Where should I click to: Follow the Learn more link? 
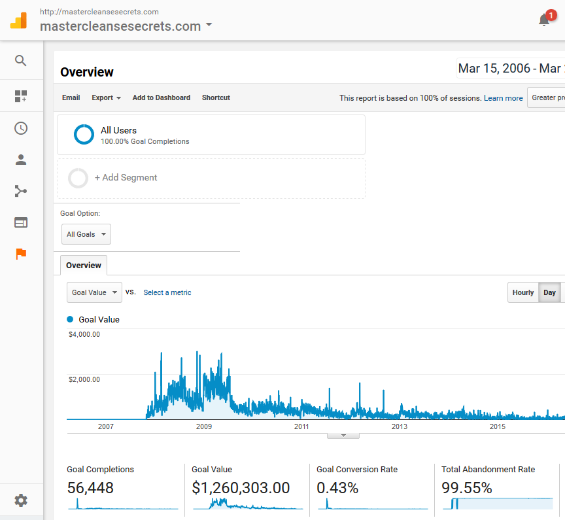coord(503,98)
